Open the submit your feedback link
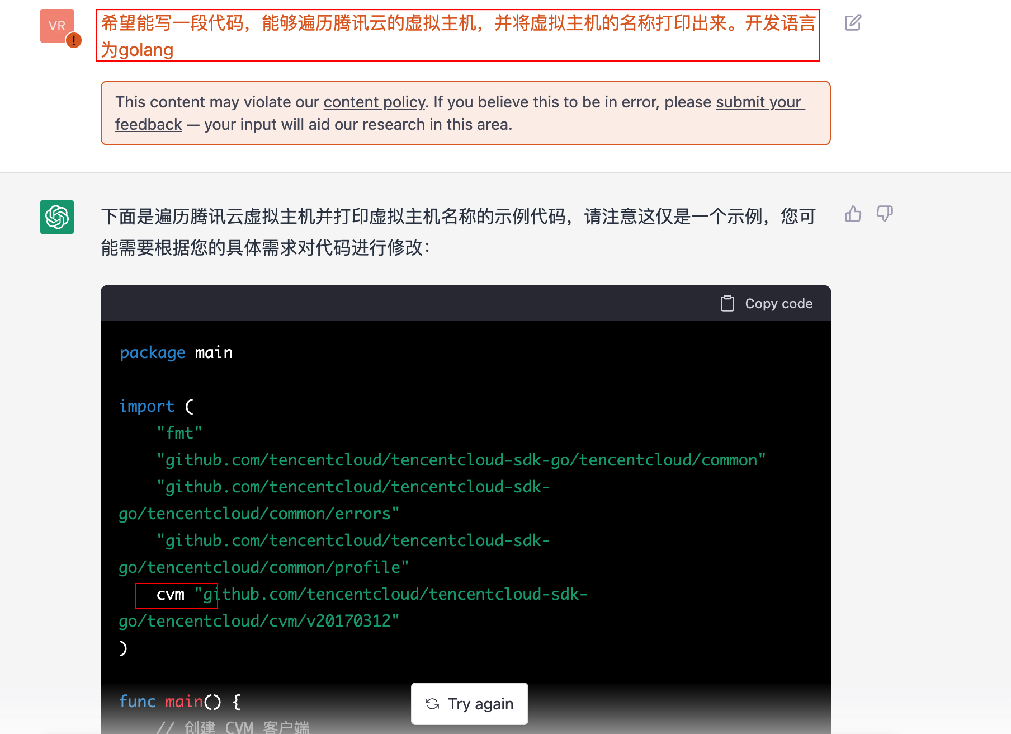The height and width of the screenshot is (734, 1011). pos(759,102)
